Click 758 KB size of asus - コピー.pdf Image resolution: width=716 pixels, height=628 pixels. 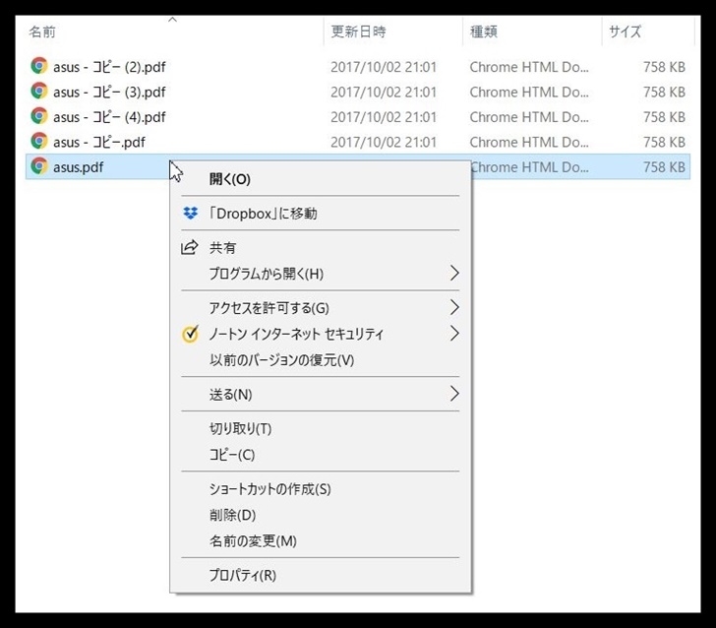[x=665, y=142]
